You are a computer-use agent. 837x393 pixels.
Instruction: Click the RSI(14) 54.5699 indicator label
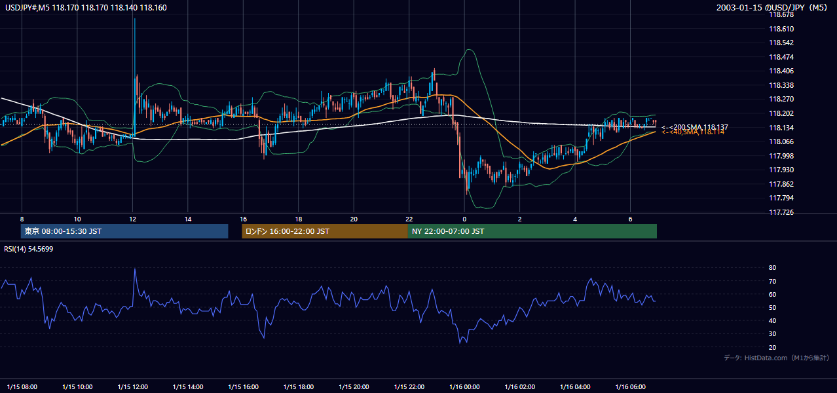pyautogui.click(x=29, y=249)
